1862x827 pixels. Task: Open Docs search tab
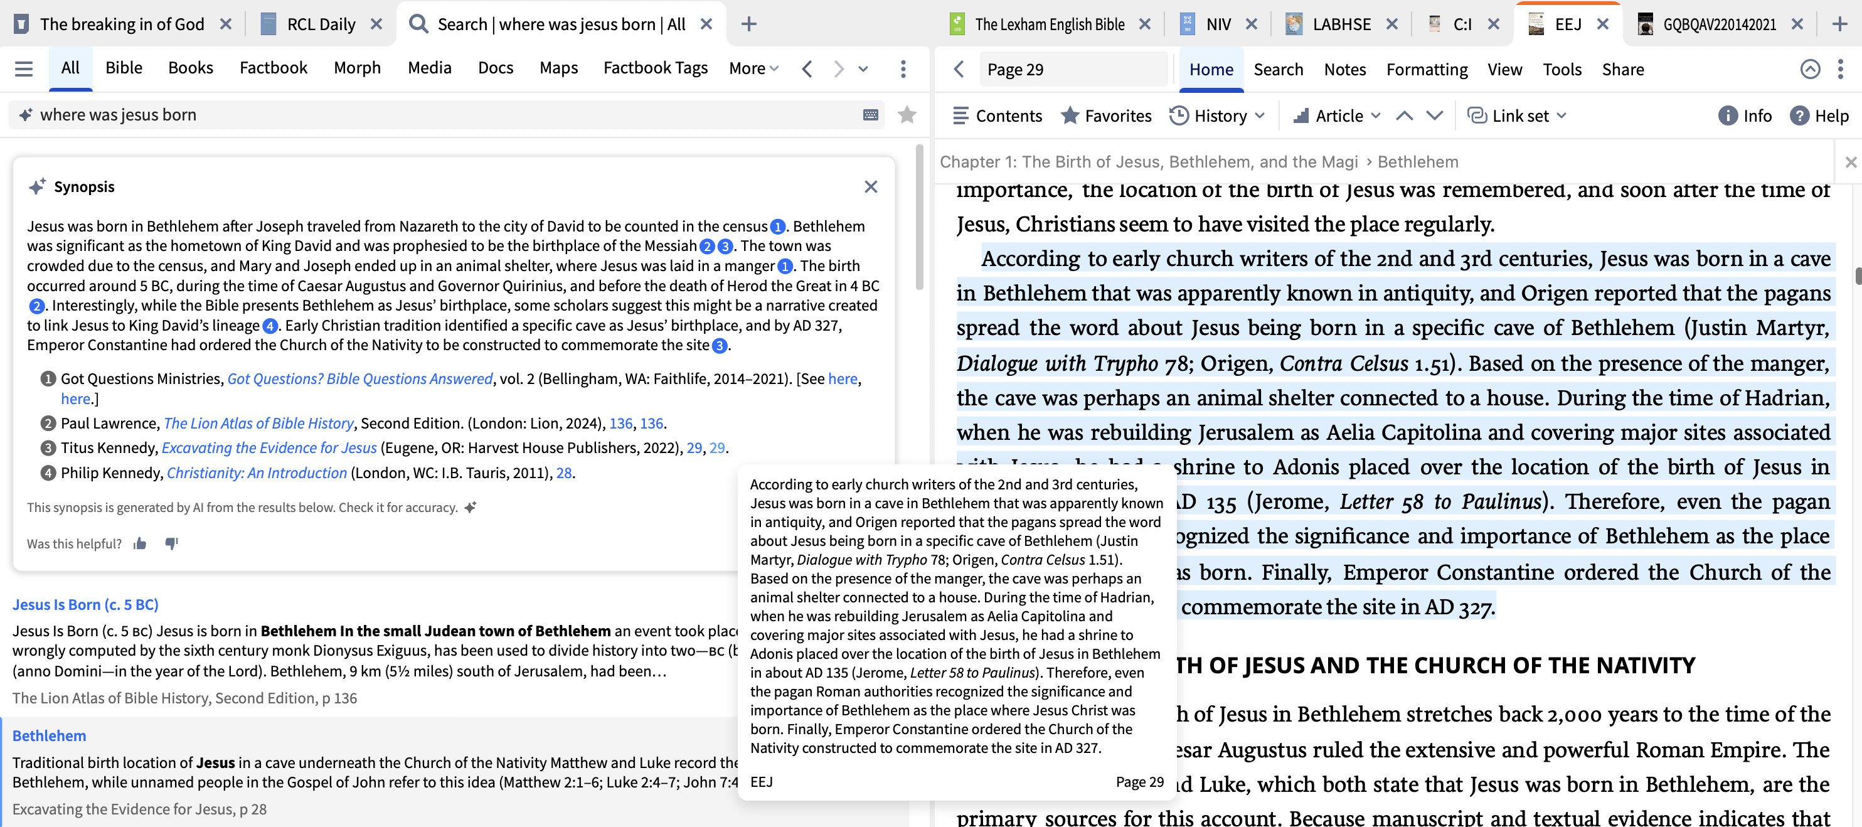495,68
